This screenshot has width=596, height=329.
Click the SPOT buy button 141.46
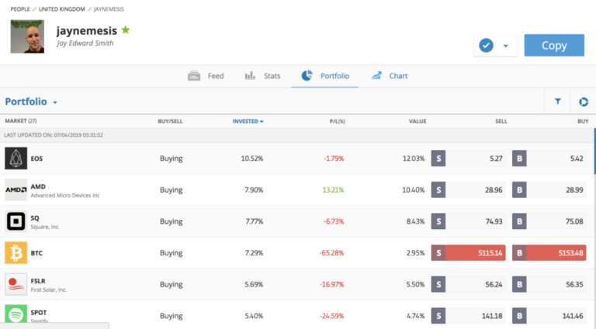(x=549, y=316)
